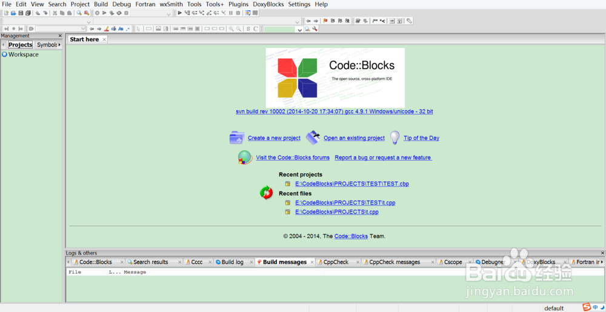Click Tip of the Day link

pos(421,138)
